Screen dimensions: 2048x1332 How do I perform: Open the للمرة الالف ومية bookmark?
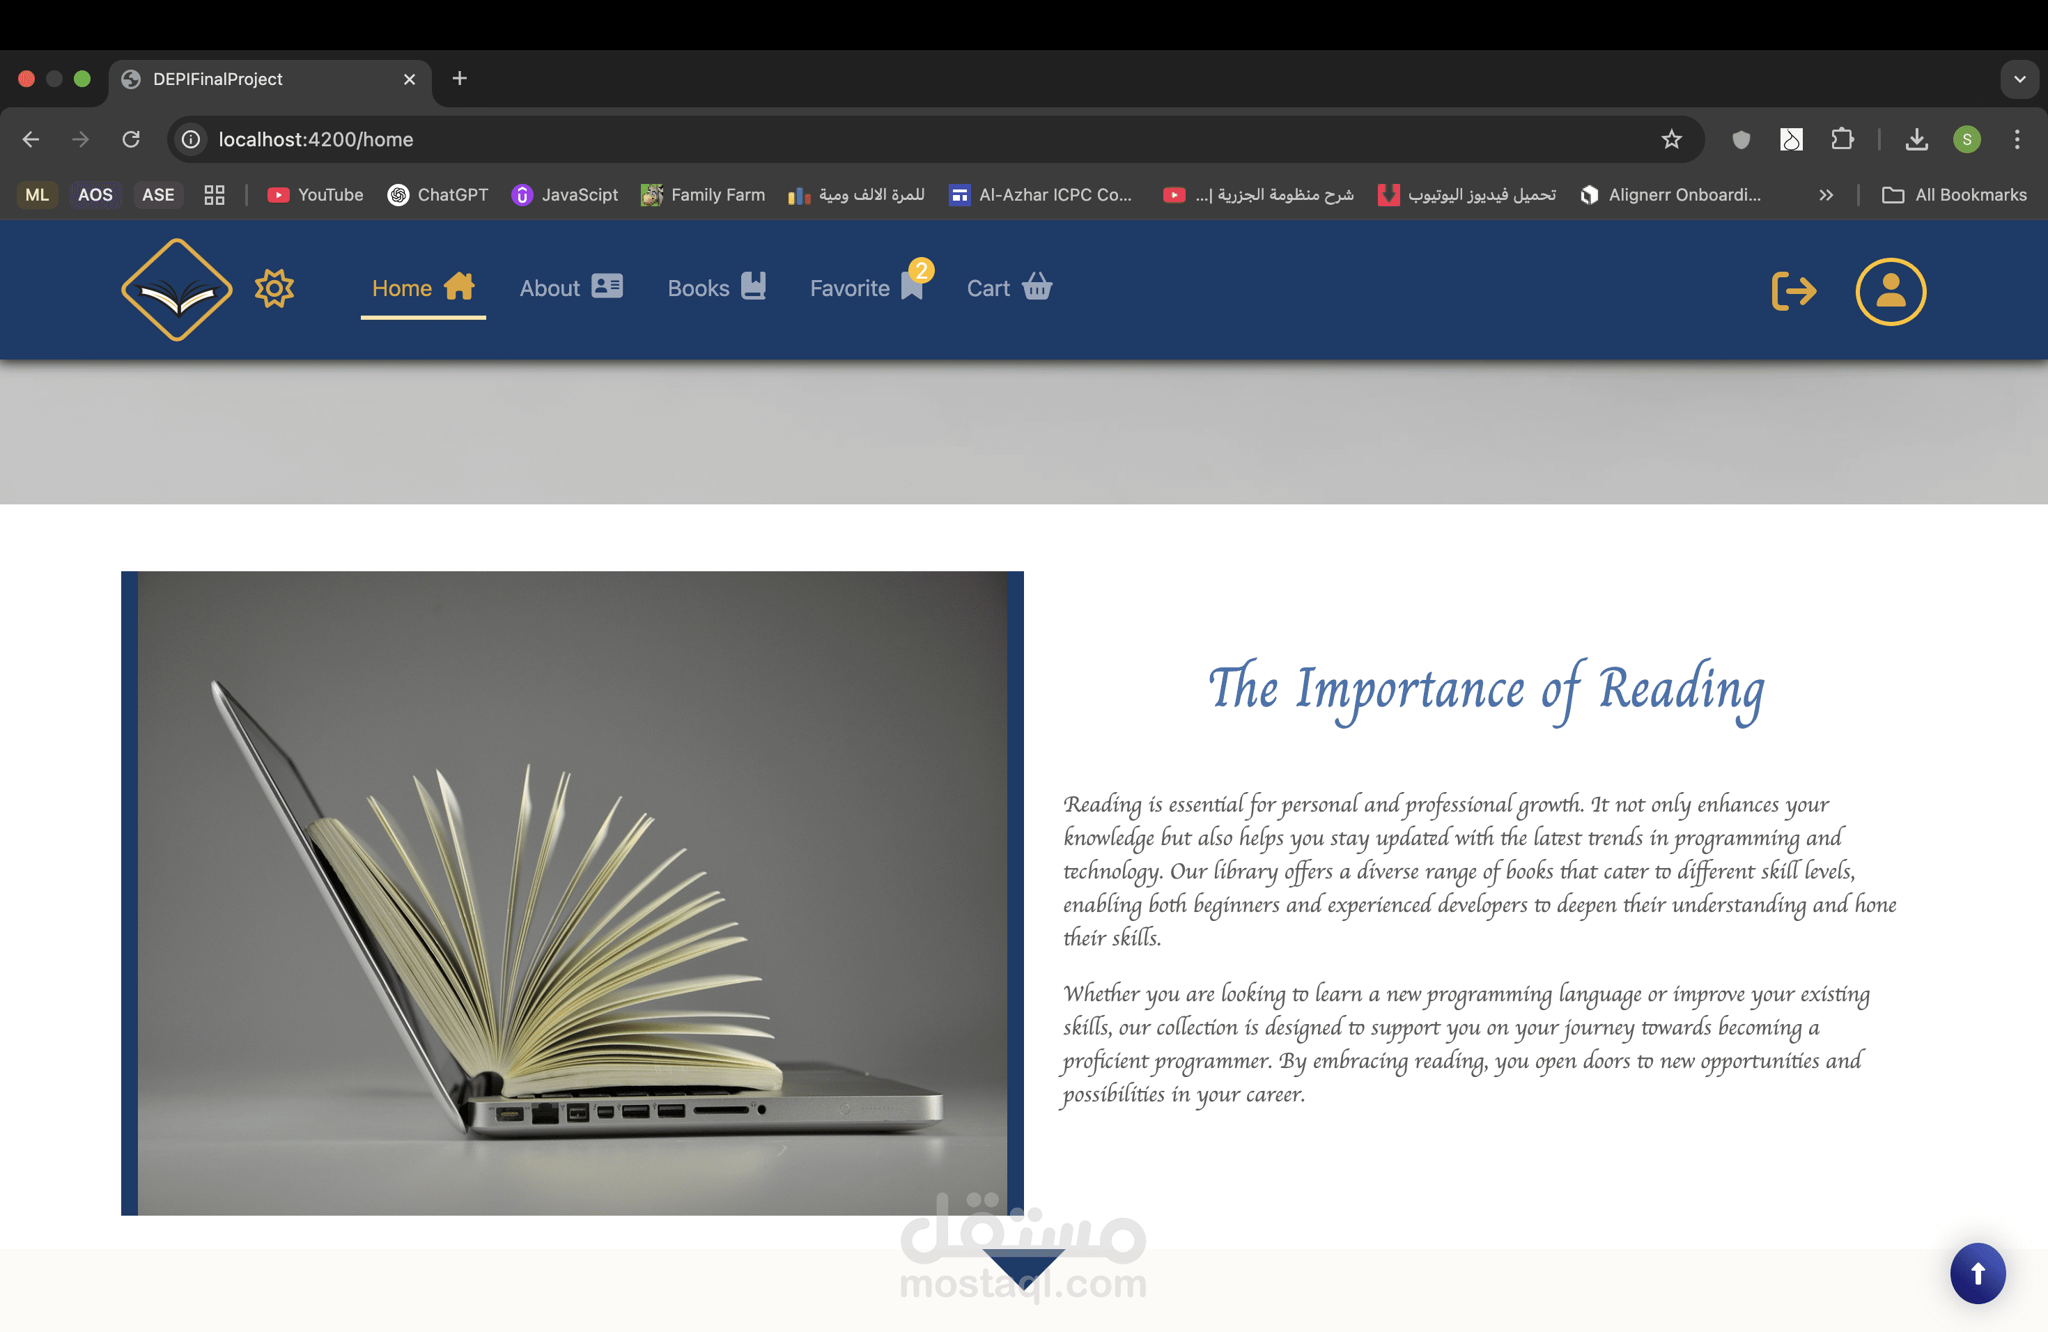(856, 194)
